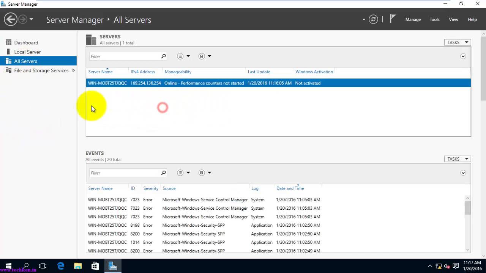Click the Events filter text field

(125, 173)
